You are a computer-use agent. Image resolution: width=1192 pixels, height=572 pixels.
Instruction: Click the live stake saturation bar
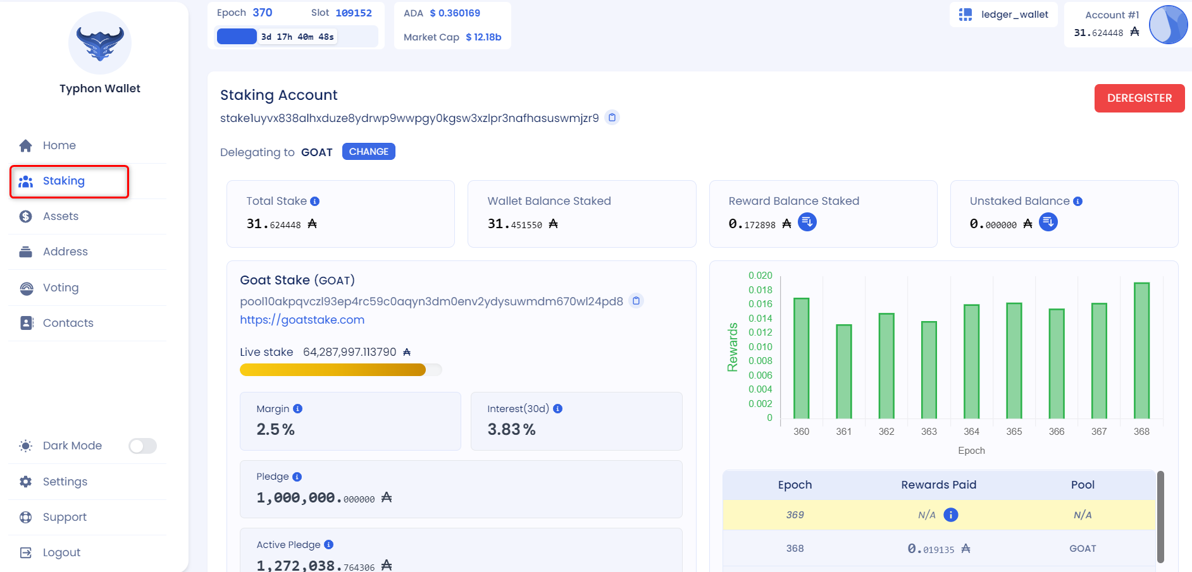pyautogui.click(x=341, y=370)
